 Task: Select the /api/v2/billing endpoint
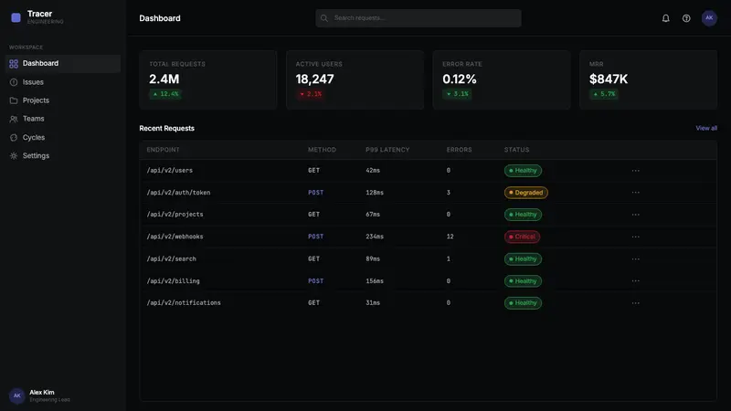pyautogui.click(x=173, y=281)
